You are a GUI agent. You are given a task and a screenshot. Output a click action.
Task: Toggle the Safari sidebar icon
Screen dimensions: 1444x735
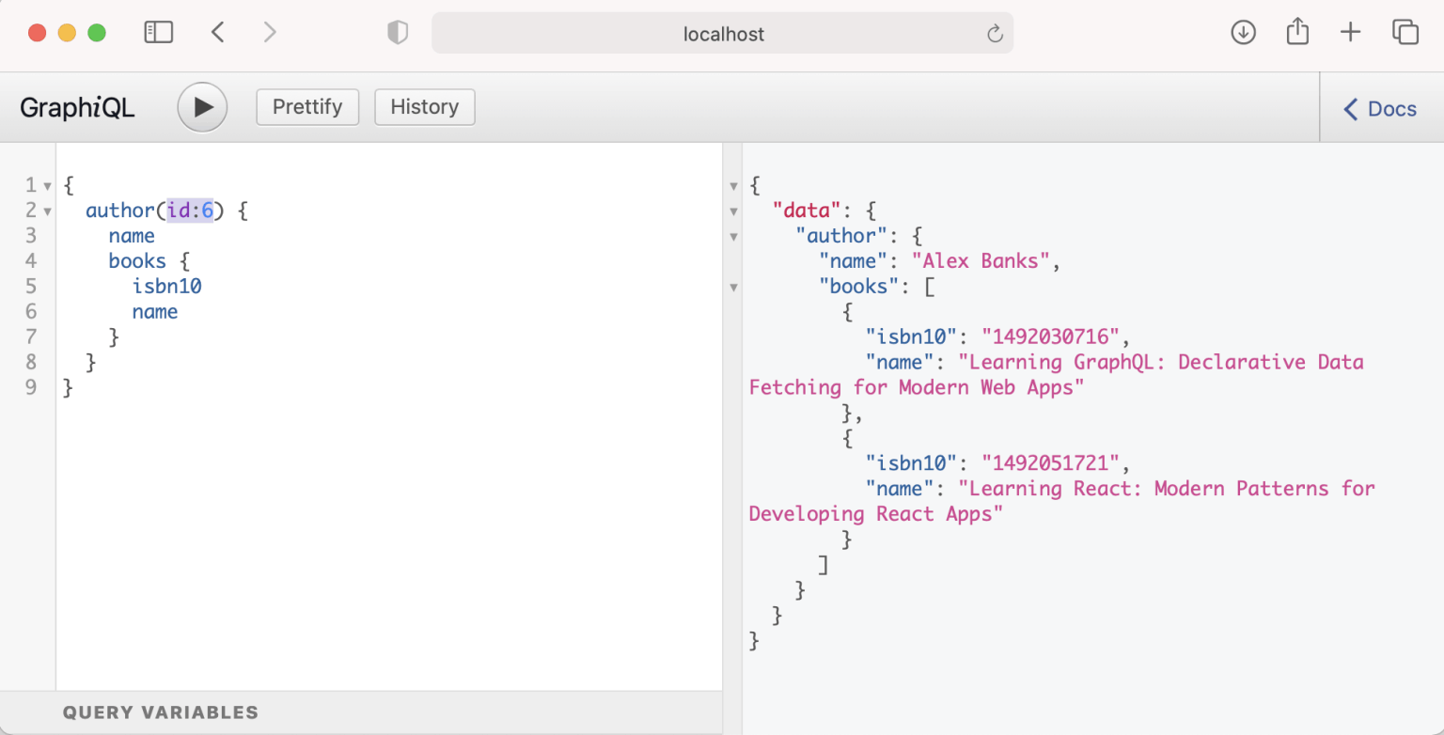point(159,33)
